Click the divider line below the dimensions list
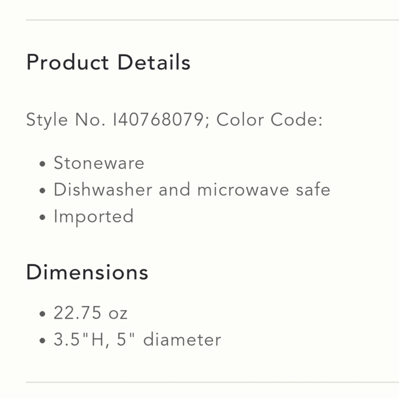 [x=212, y=382]
